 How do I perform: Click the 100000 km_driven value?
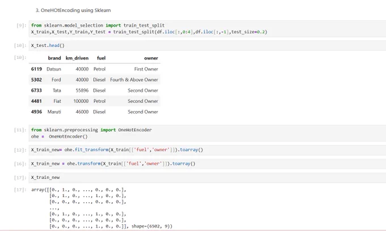pos(81,101)
